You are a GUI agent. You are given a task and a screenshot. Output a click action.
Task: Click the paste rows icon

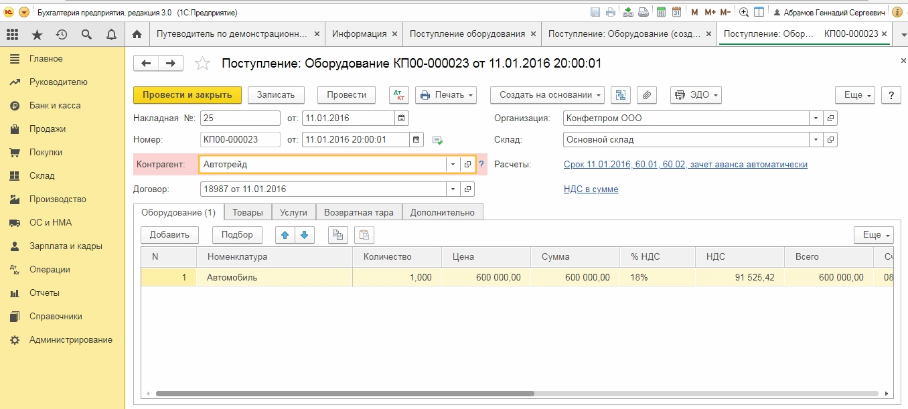pyautogui.click(x=364, y=235)
